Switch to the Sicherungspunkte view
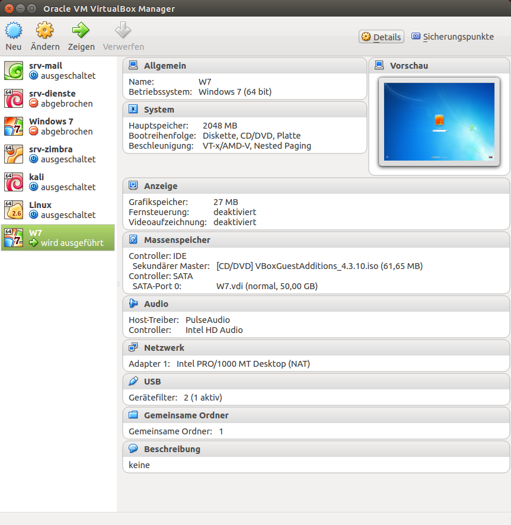This screenshot has height=525, width=511. point(452,37)
